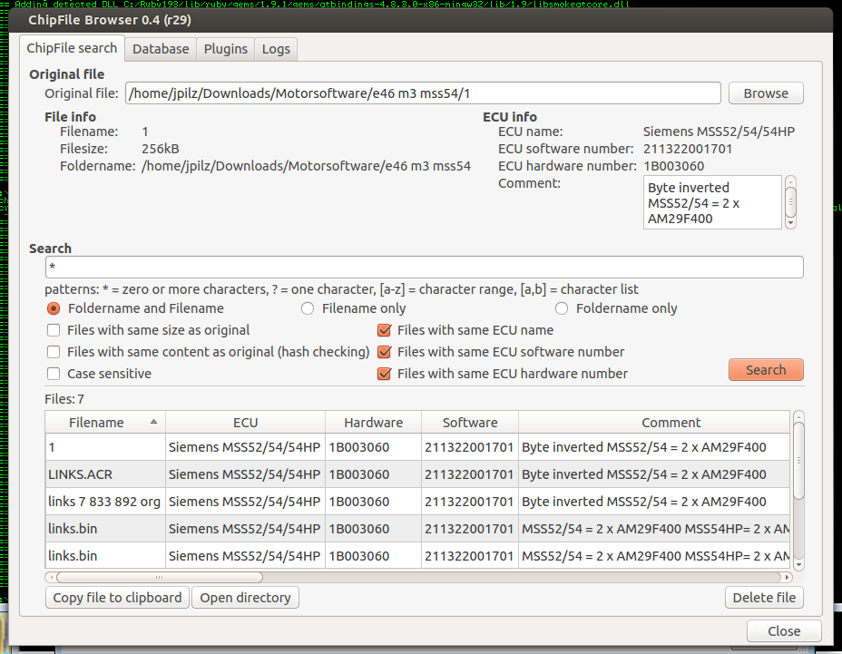This screenshot has height=654, width=842.
Task: Select Filename only radio option
Action: pos(353,308)
